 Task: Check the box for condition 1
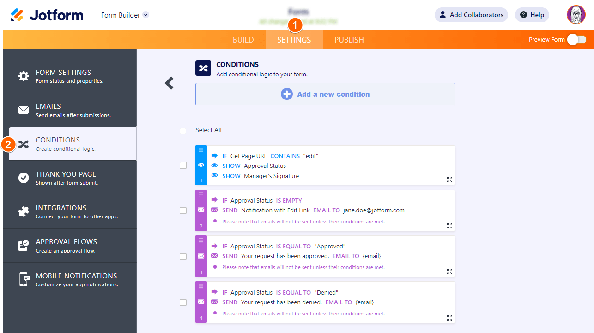(x=183, y=166)
